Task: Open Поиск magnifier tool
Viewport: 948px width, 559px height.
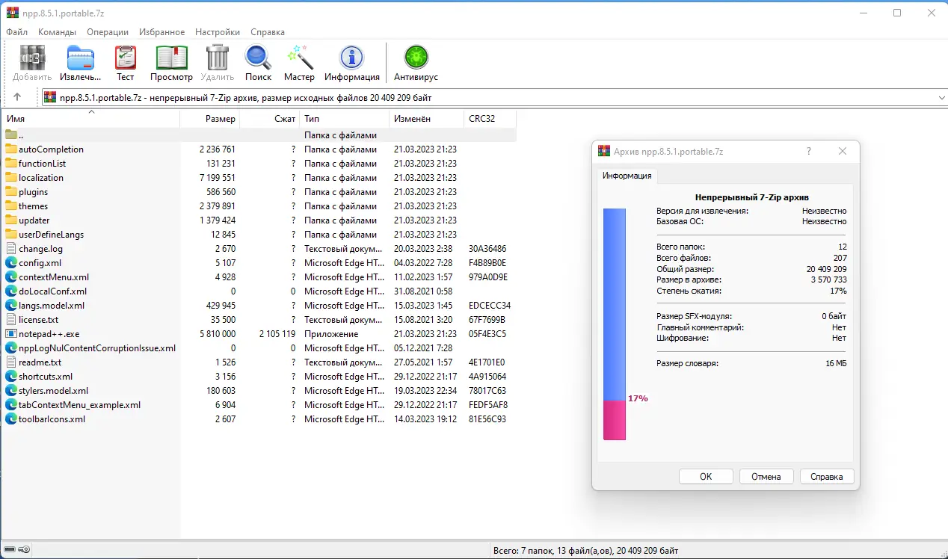Action: (258, 58)
